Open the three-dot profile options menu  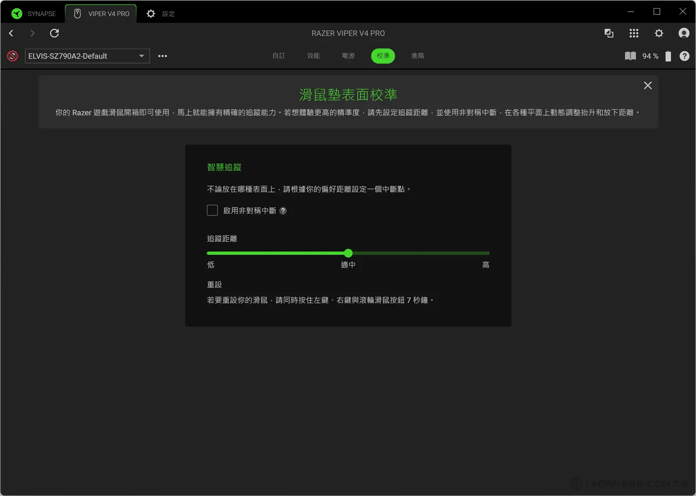click(x=163, y=56)
